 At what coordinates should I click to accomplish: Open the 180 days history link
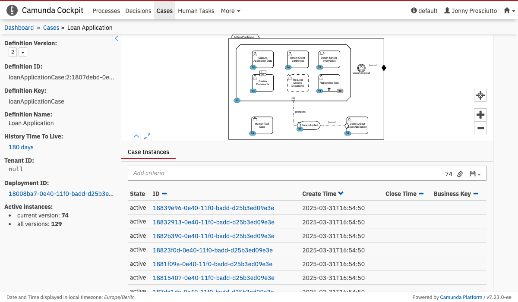pyautogui.click(x=21, y=147)
